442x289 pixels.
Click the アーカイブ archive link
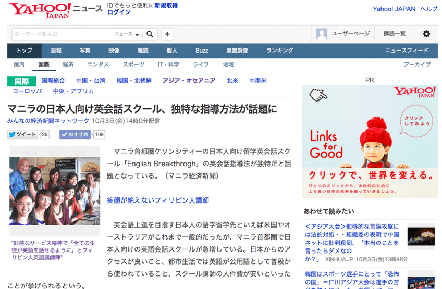pyautogui.click(x=417, y=65)
